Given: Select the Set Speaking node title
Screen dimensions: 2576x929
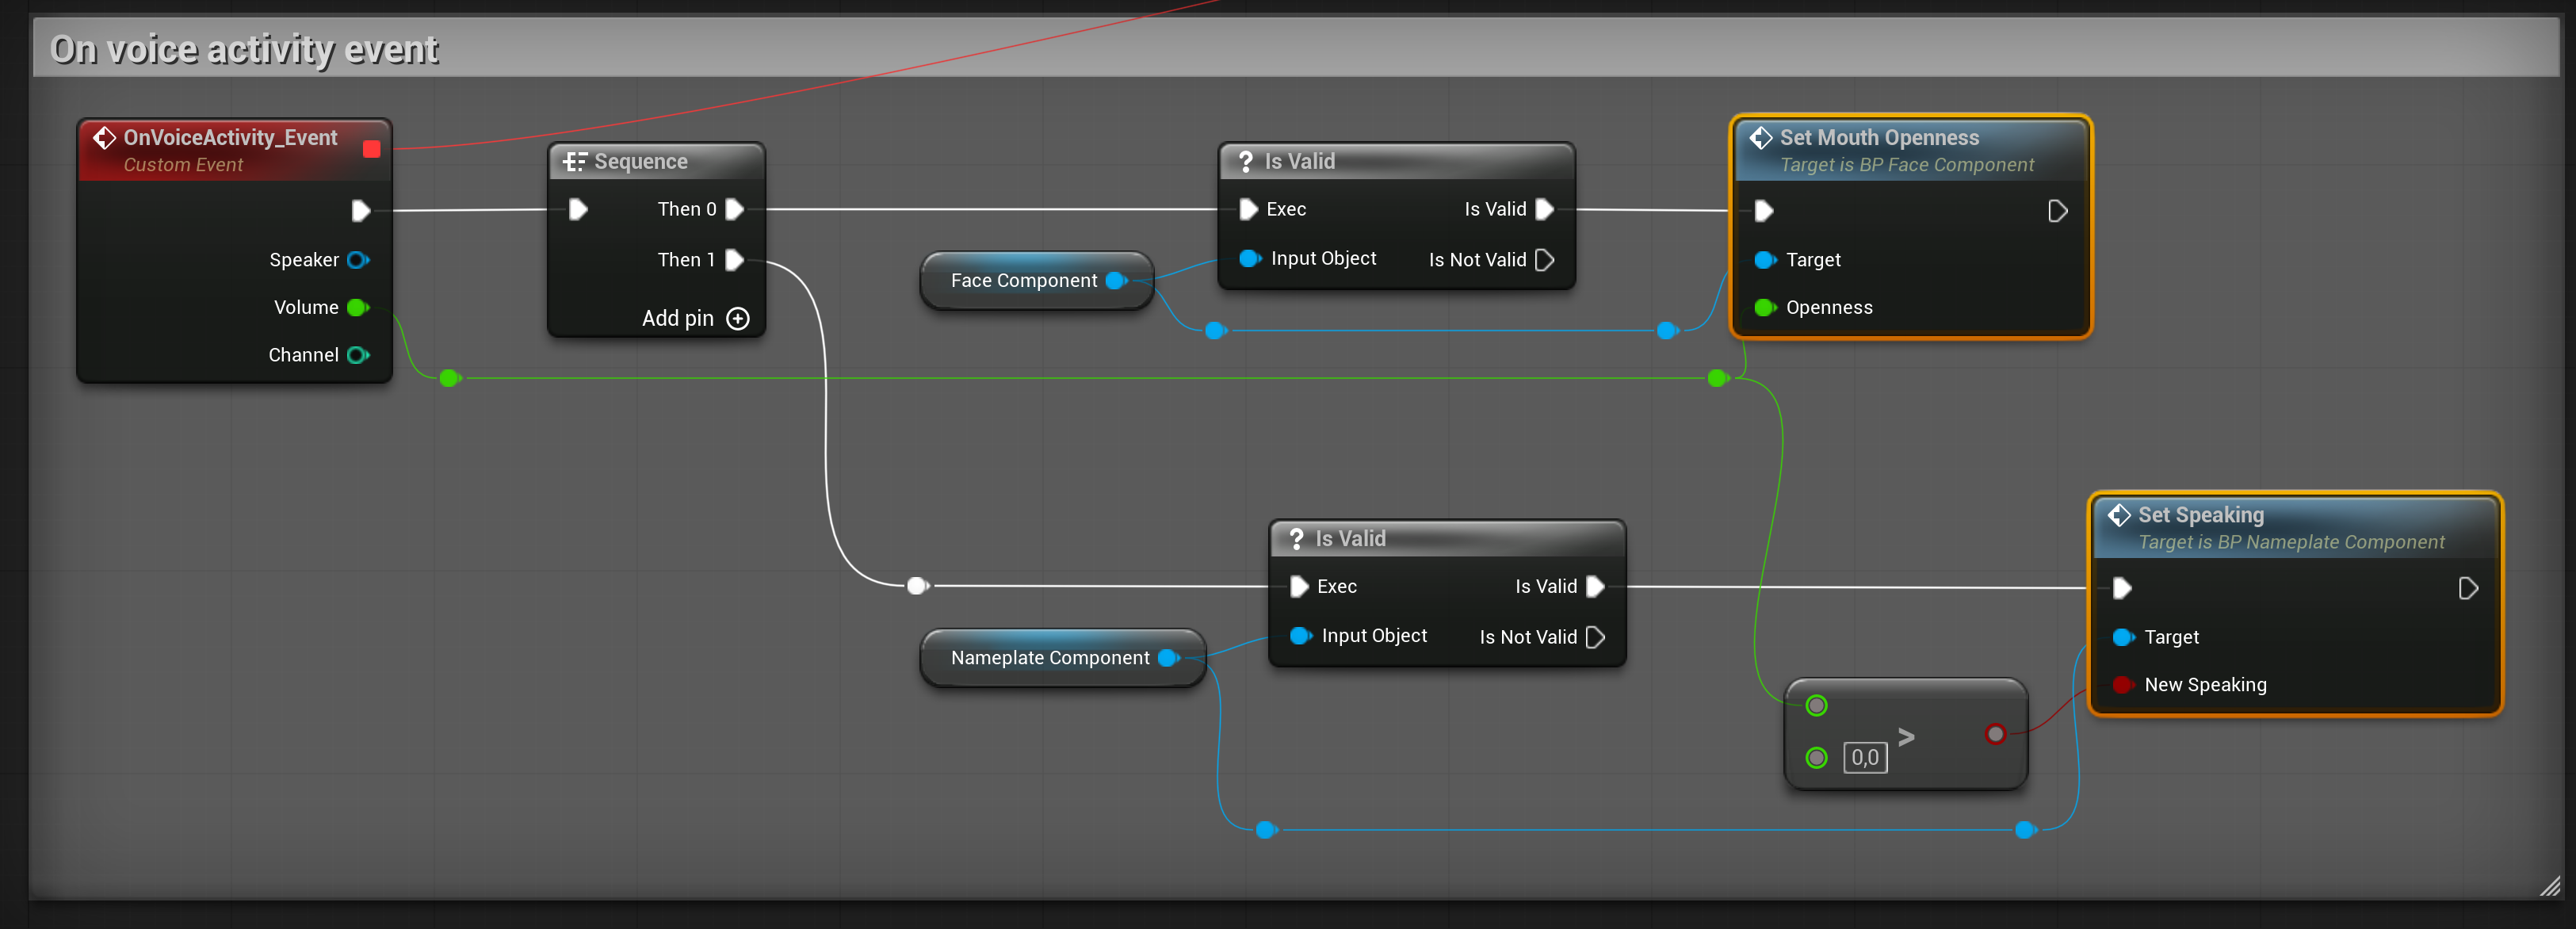Looking at the screenshot, I should [2201, 515].
